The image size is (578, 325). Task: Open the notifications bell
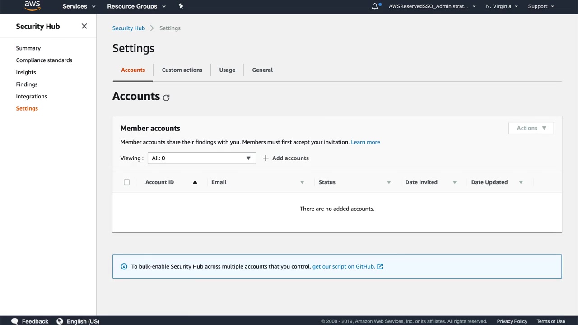click(x=375, y=6)
